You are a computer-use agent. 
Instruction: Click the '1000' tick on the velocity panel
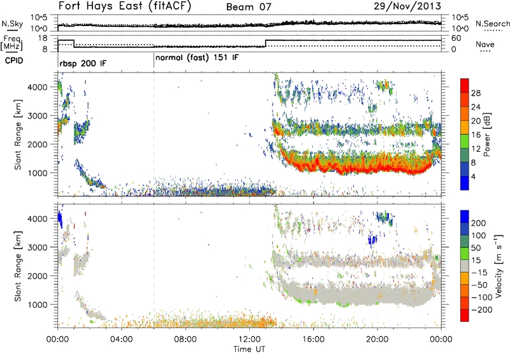[37, 305]
